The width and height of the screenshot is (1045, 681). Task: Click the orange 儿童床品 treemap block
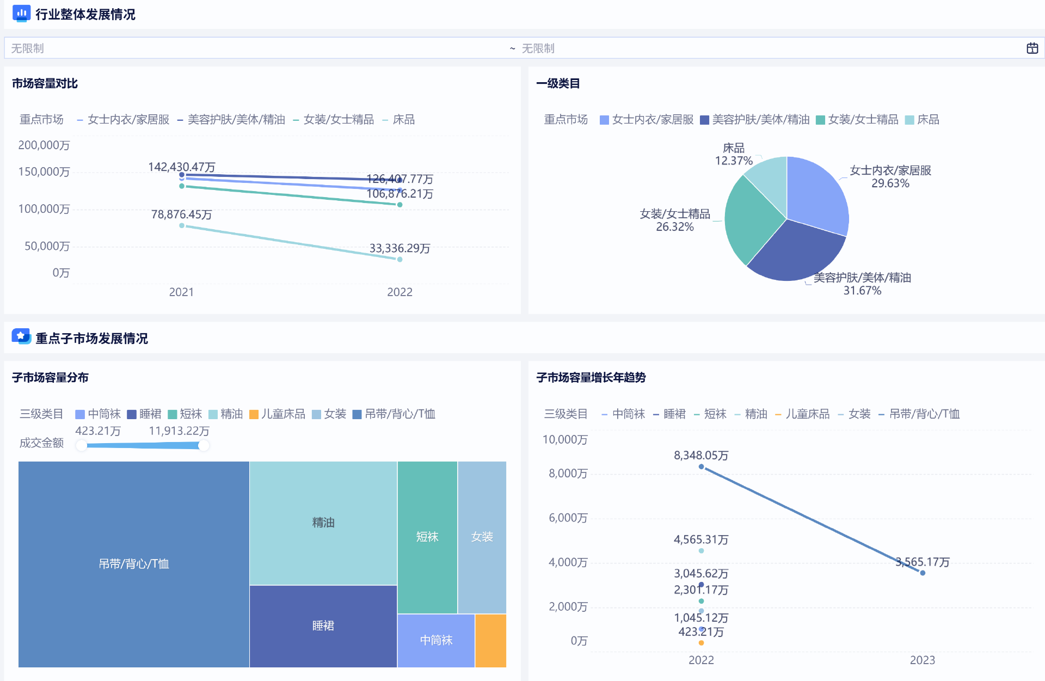[x=490, y=641]
